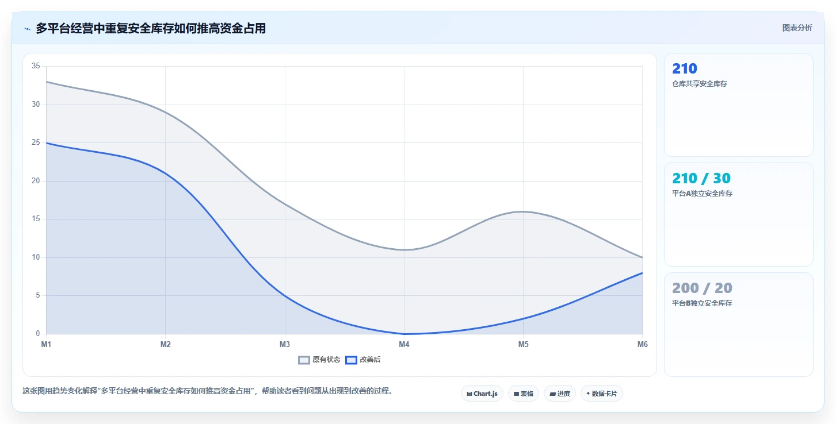Click the M5 axis label
This screenshot has width=836, height=424.
(x=523, y=344)
